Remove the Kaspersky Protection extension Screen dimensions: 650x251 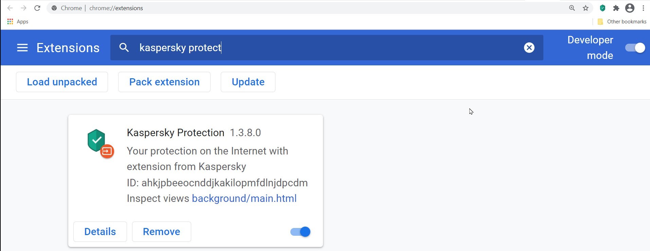click(x=161, y=232)
